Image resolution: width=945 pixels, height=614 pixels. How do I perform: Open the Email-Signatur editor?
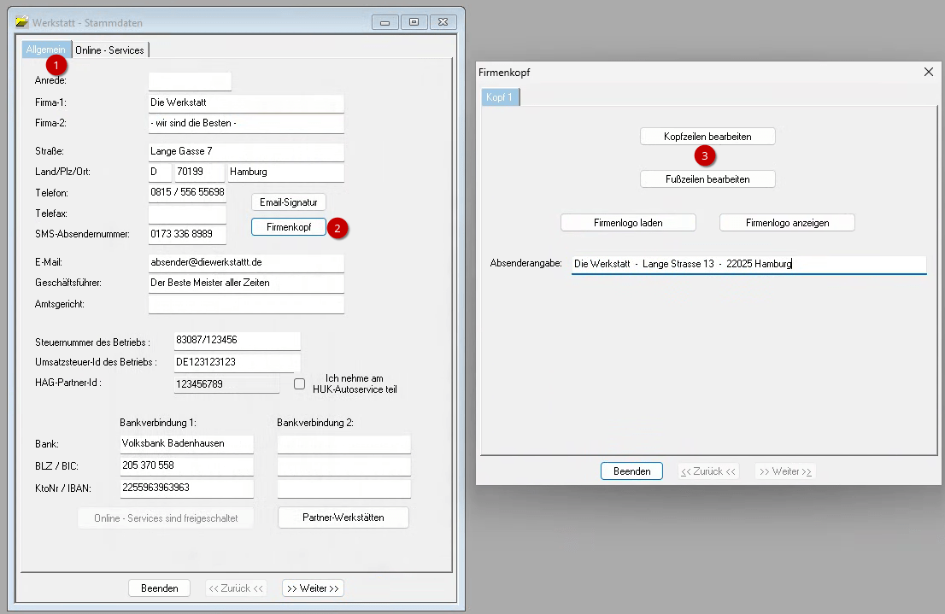click(288, 202)
